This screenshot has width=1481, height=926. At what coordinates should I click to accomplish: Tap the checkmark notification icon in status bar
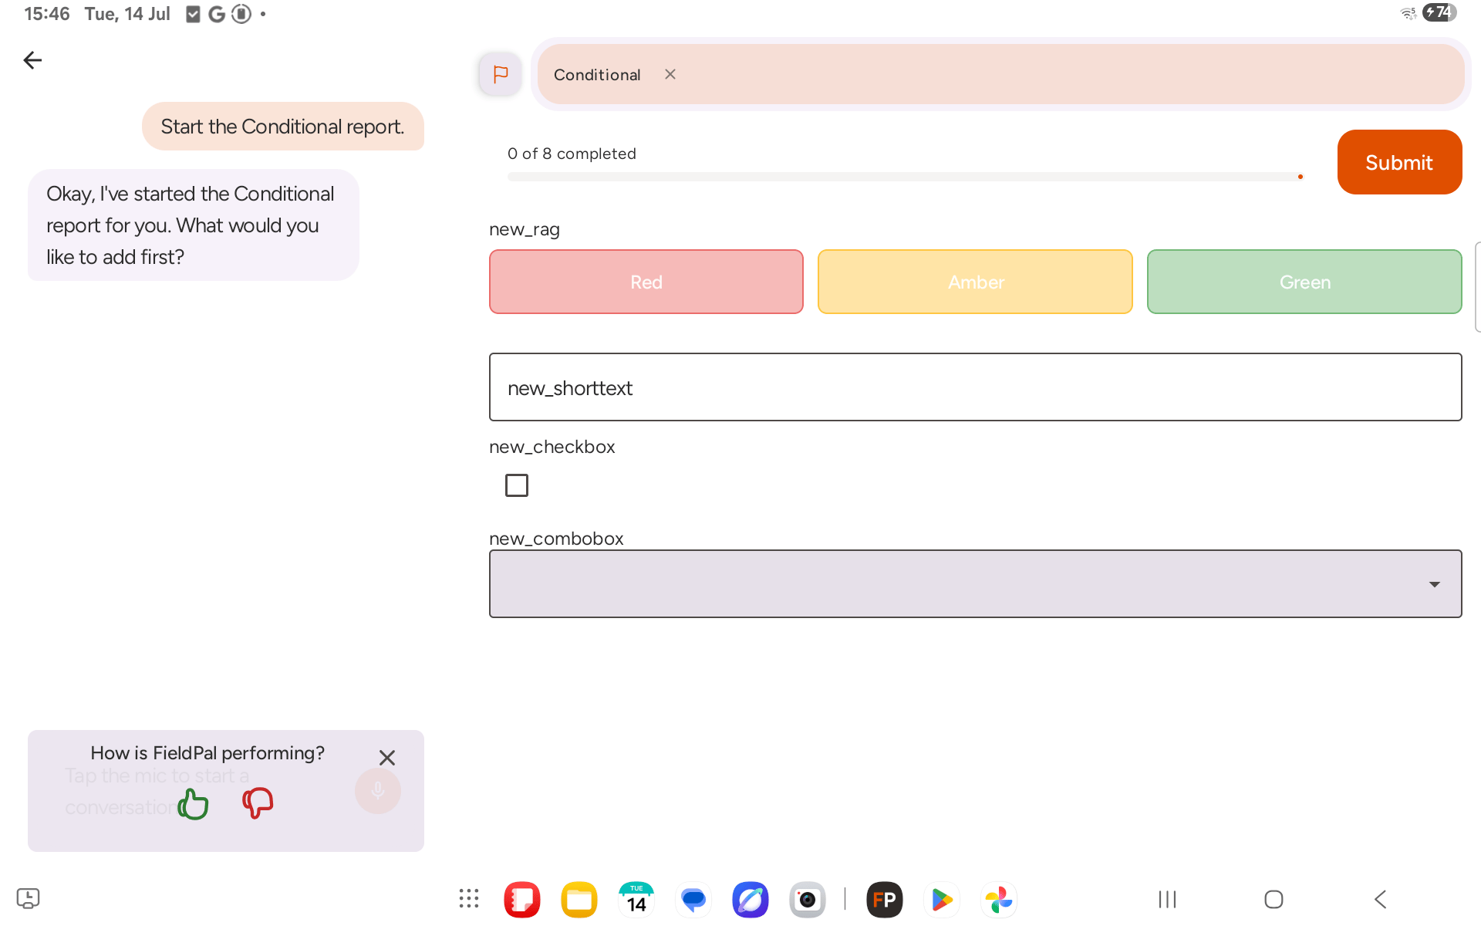click(x=193, y=14)
